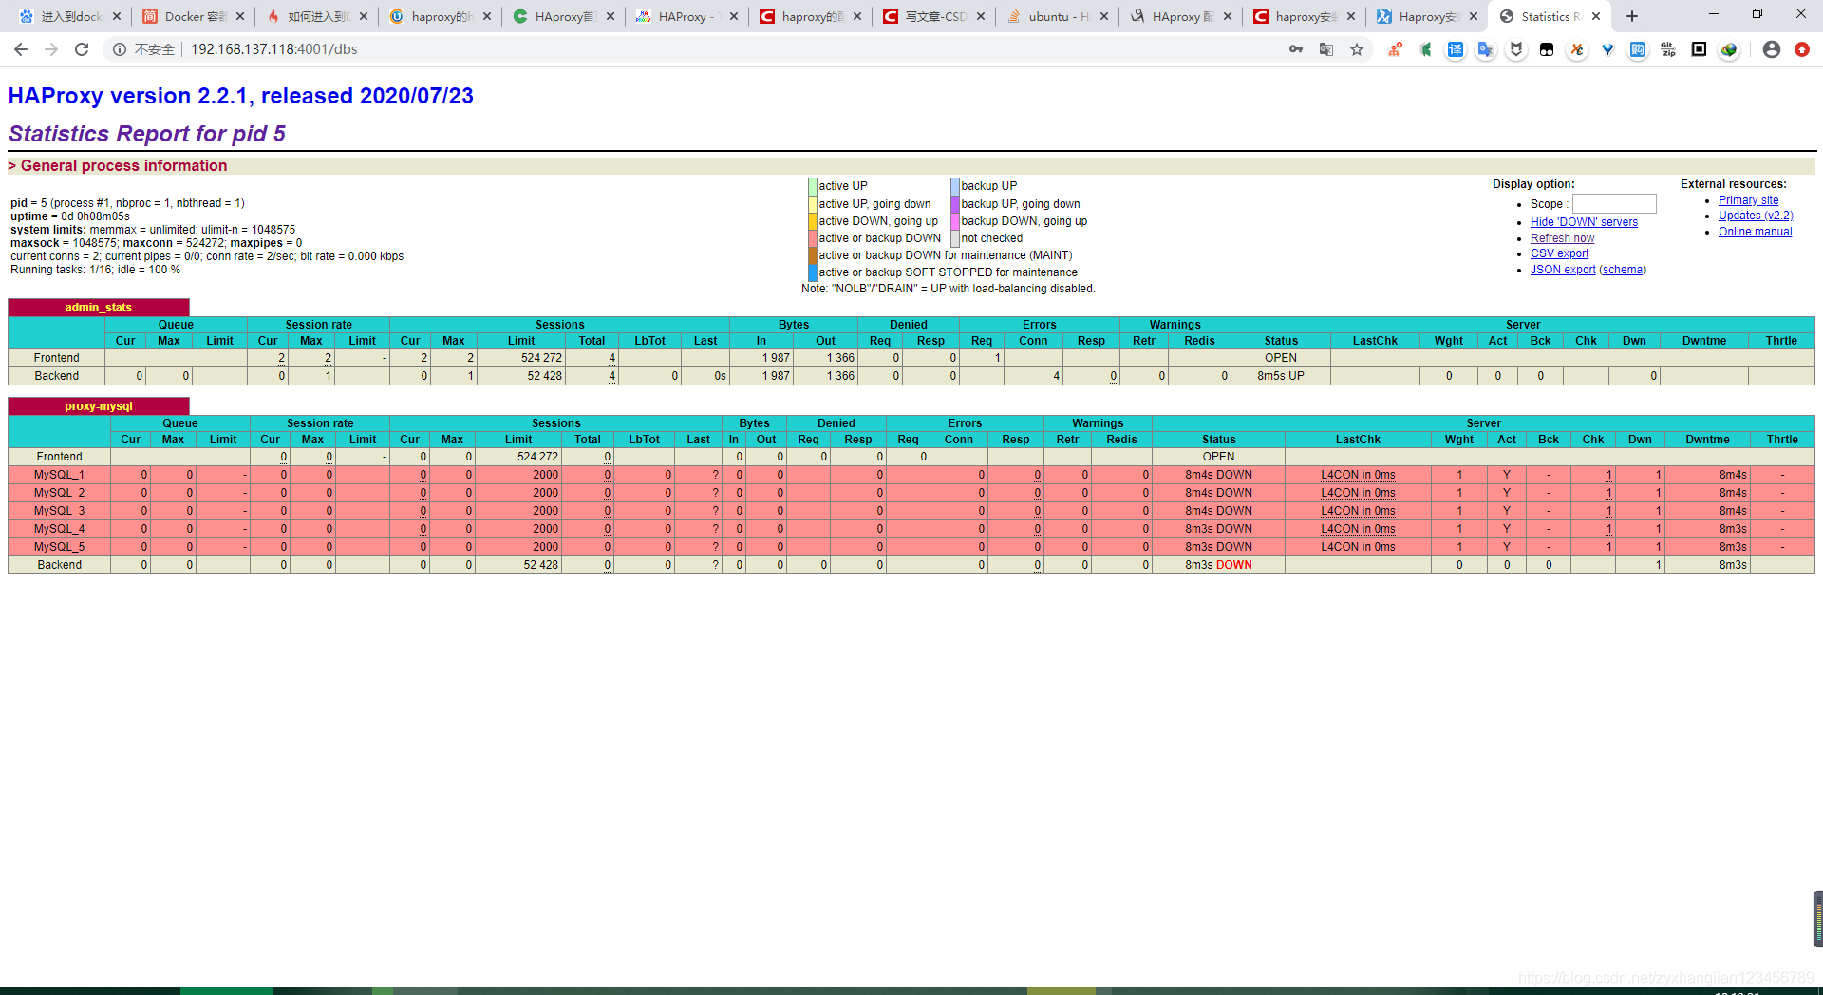The image size is (1823, 995).
Task: Switch to the 如何进入到 tab
Action: (x=318, y=16)
